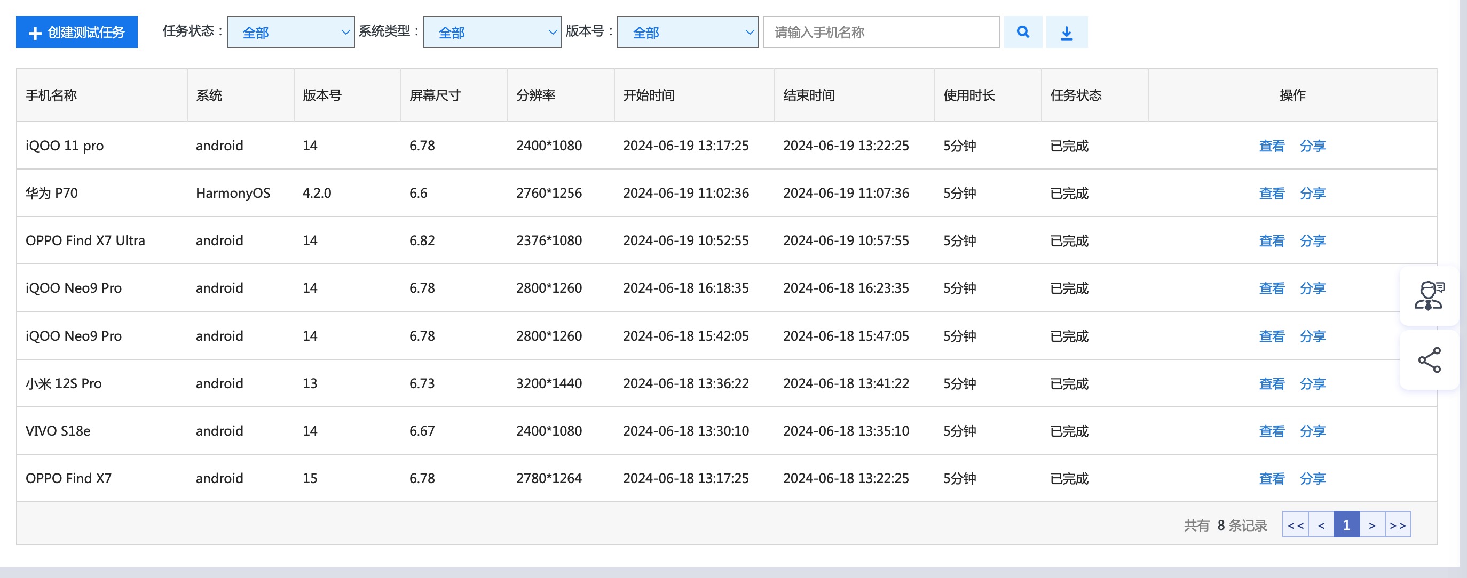
Task: Go to previous page with < button
Action: [x=1321, y=525]
